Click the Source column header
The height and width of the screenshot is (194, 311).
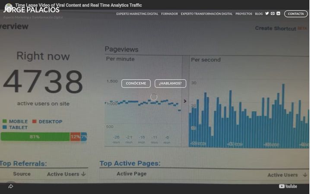pyautogui.click(x=22, y=174)
